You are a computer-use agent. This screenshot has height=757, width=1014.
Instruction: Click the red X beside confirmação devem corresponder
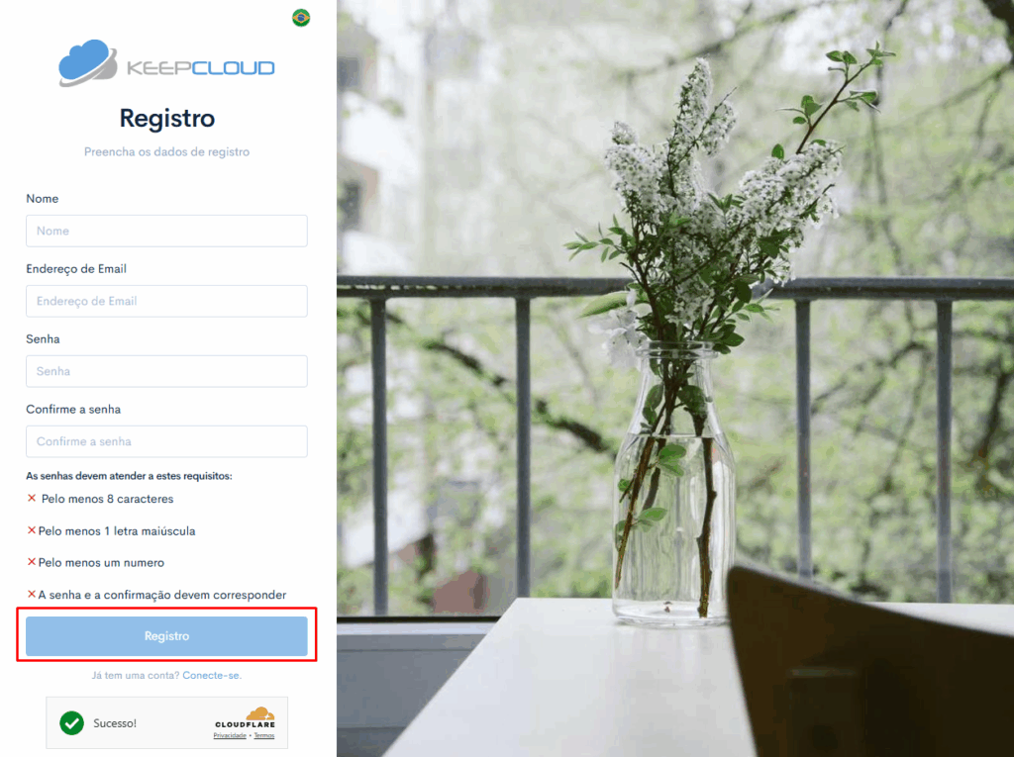coord(32,594)
